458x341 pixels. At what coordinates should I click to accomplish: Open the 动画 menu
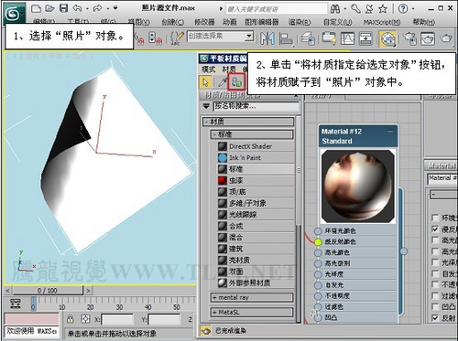click(230, 22)
